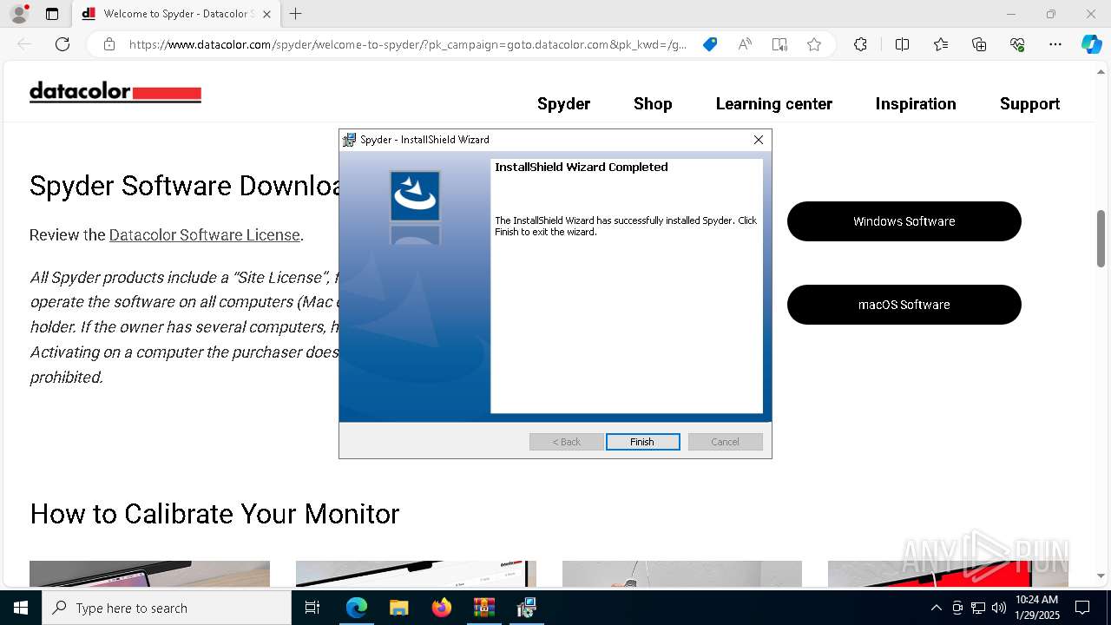
Task: Open the Favorites list icon
Action: 941,44
